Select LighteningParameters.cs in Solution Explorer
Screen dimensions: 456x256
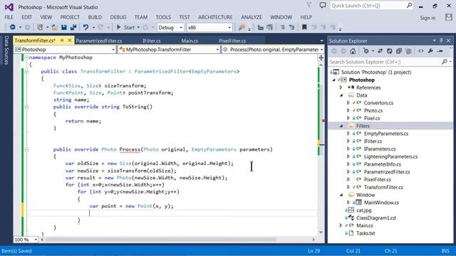point(390,156)
